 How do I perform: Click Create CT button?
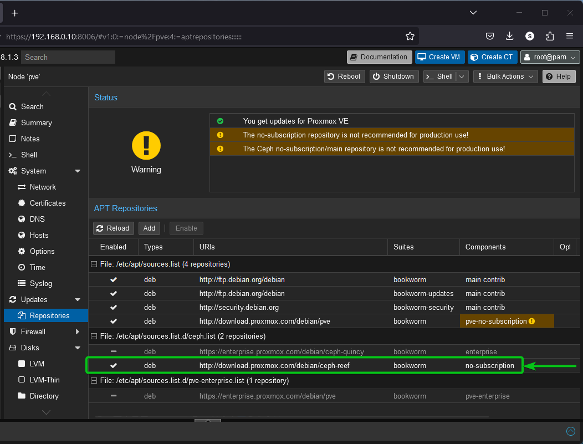click(x=492, y=57)
